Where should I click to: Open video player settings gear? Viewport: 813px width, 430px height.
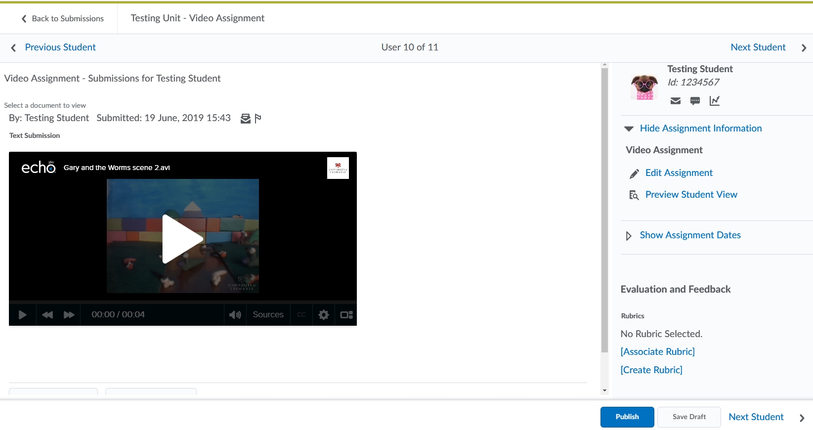click(324, 315)
